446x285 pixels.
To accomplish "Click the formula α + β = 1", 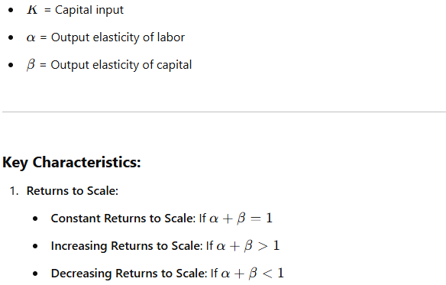I will (x=241, y=219).
